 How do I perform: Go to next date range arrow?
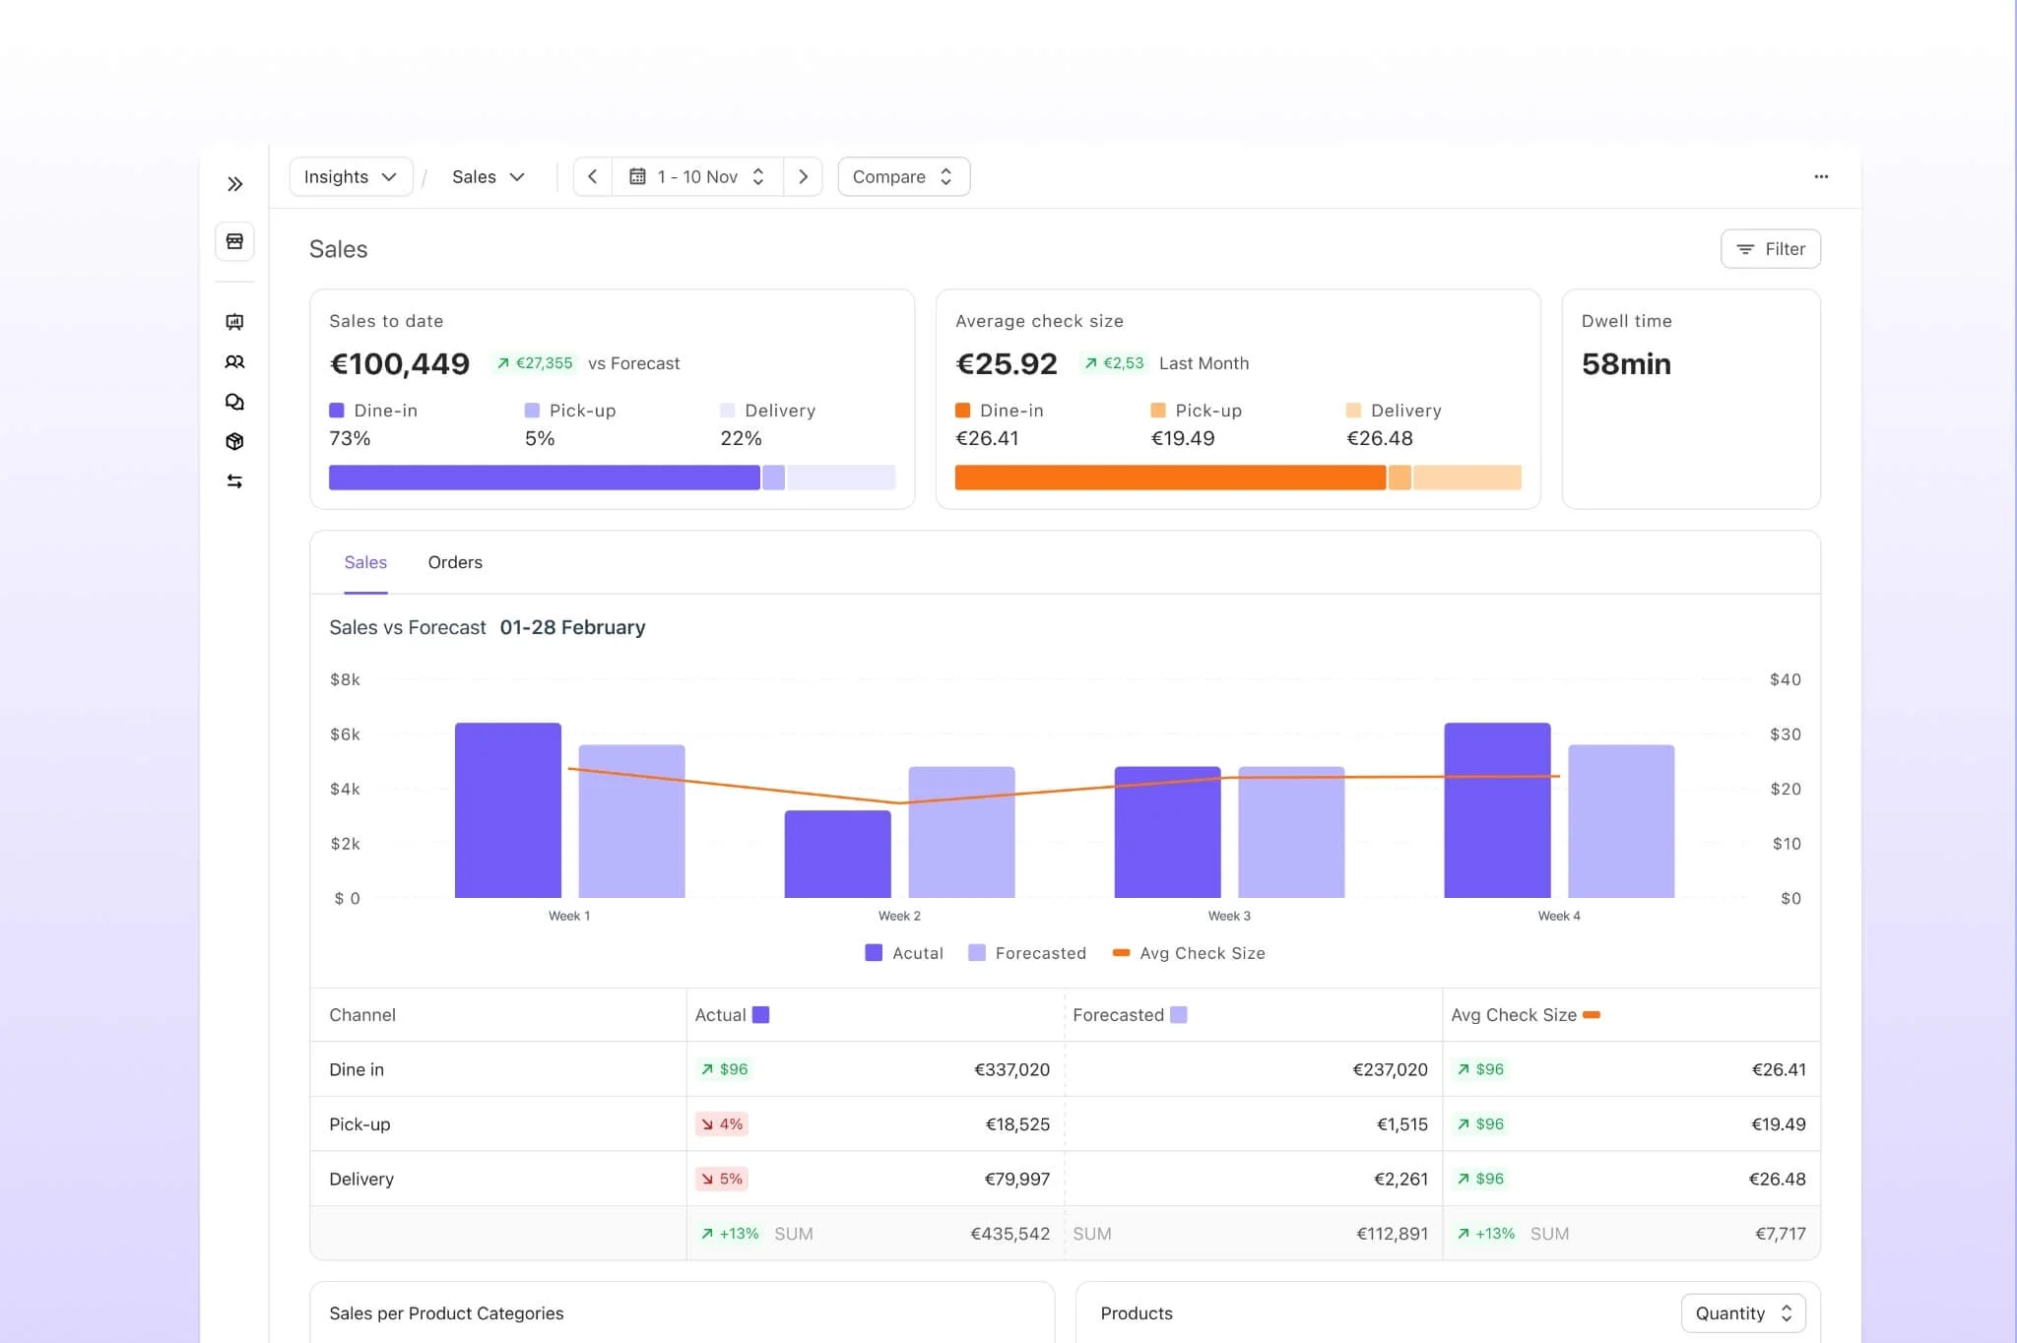coord(803,177)
